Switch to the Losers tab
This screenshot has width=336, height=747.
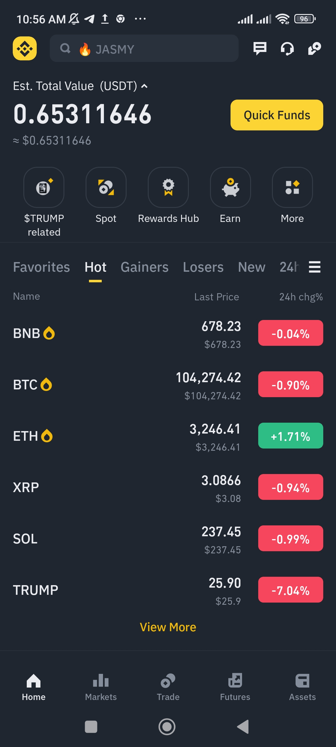[x=203, y=267]
